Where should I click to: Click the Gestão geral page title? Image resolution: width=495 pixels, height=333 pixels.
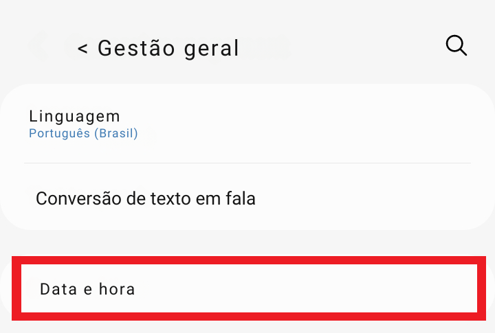pos(168,48)
